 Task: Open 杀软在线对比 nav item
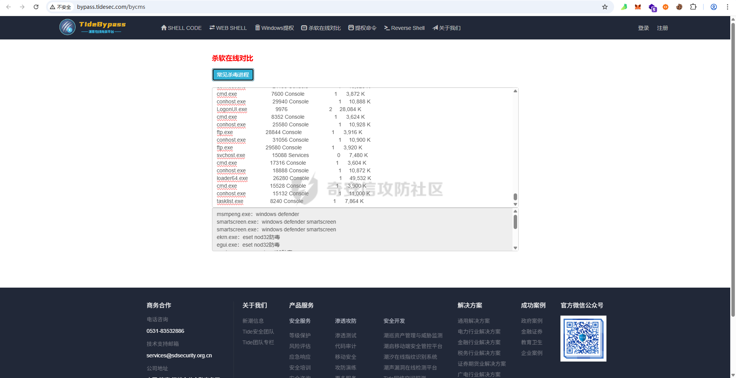(321, 28)
